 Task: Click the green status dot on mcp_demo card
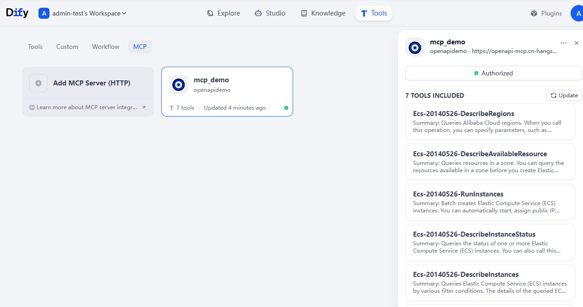click(x=286, y=108)
